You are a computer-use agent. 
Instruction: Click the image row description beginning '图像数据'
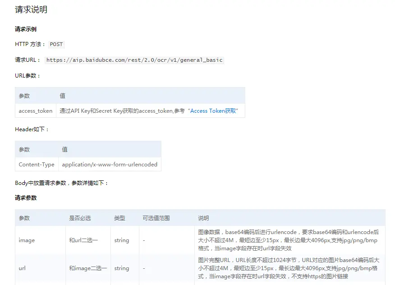pyautogui.click(x=289, y=240)
